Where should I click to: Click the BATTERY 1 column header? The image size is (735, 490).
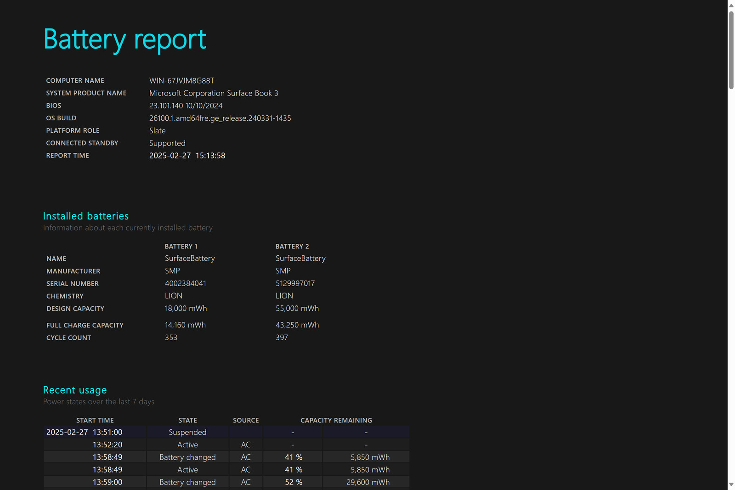(181, 247)
